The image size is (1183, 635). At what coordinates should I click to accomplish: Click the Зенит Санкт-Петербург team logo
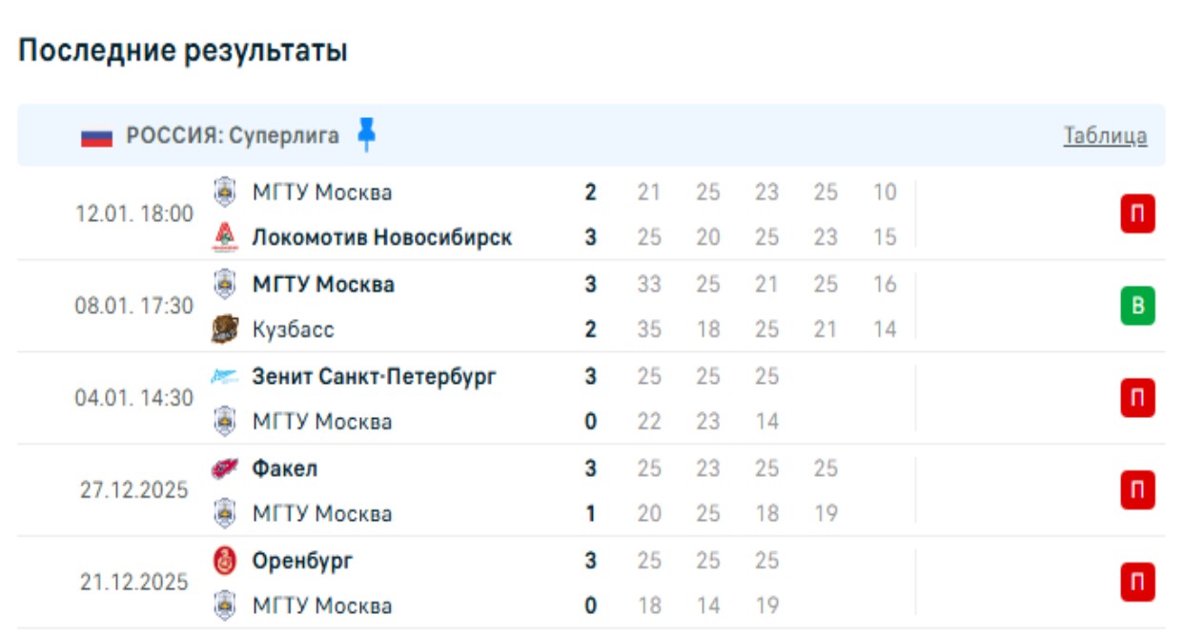coord(225,377)
